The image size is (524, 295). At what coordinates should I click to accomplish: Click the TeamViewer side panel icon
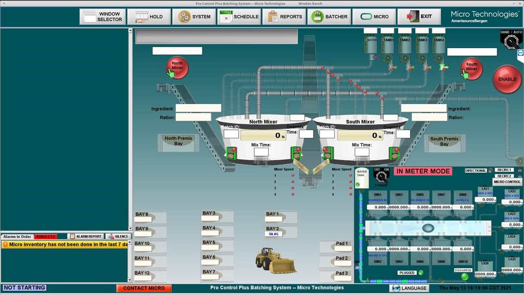[x=520, y=53]
